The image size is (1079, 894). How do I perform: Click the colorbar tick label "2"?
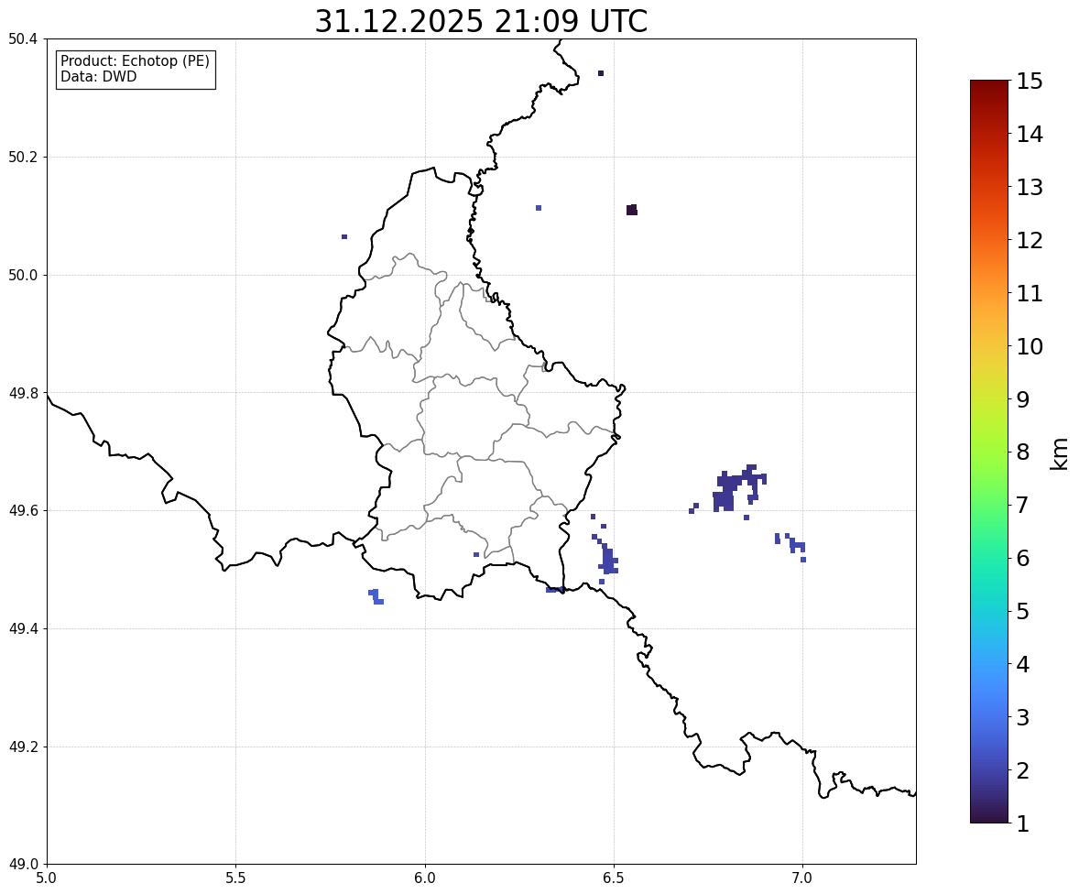click(1023, 770)
